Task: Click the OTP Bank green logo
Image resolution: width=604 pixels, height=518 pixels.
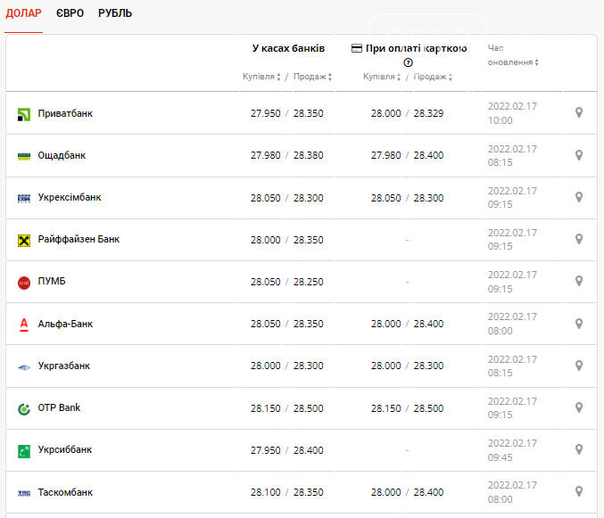Action: tap(24, 409)
